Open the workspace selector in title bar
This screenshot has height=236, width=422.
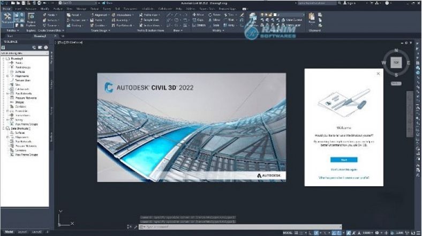coord(77,3)
